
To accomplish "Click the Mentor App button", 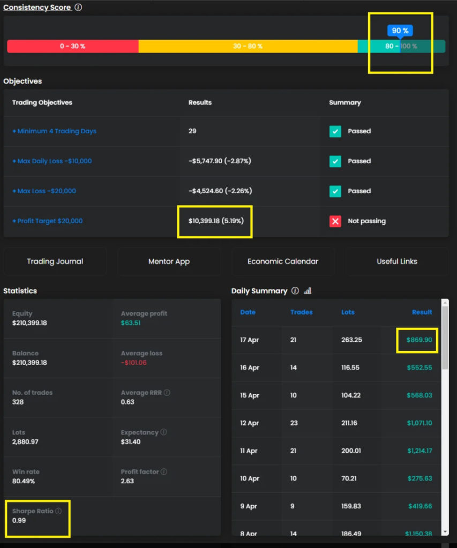I will 169,262.
